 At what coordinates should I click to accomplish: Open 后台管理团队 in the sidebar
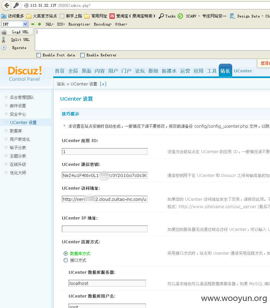pyautogui.click(x=22, y=98)
